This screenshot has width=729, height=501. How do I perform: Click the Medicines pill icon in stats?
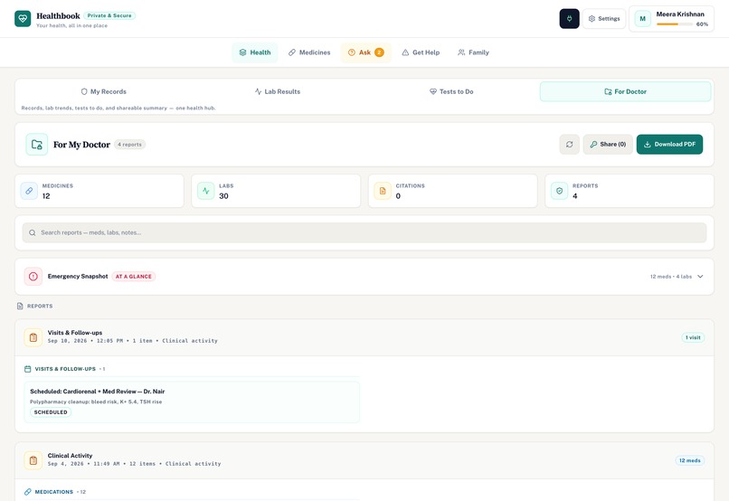point(29,191)
